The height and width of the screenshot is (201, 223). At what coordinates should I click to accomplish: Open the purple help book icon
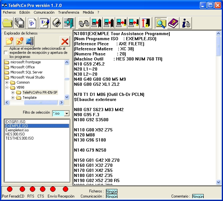(x=174, y=23)
